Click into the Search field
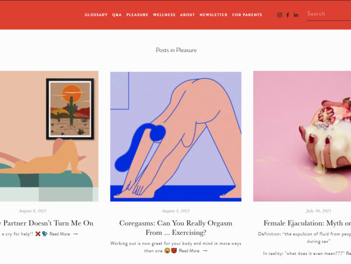Screen dimensions: 351x264 coord(329,14)
